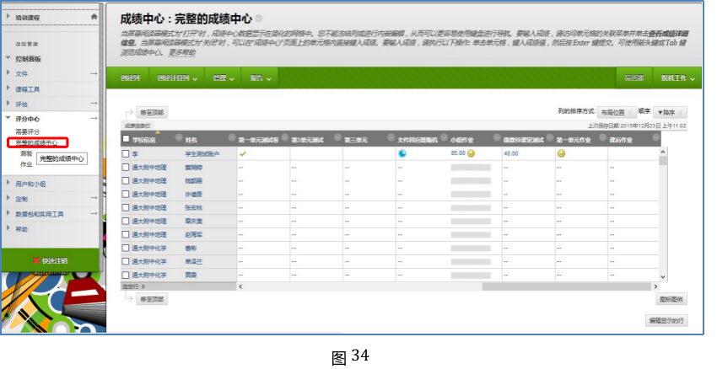Click the green checkmark in 李's row
The image size is (717, 369).
point(243,154)
